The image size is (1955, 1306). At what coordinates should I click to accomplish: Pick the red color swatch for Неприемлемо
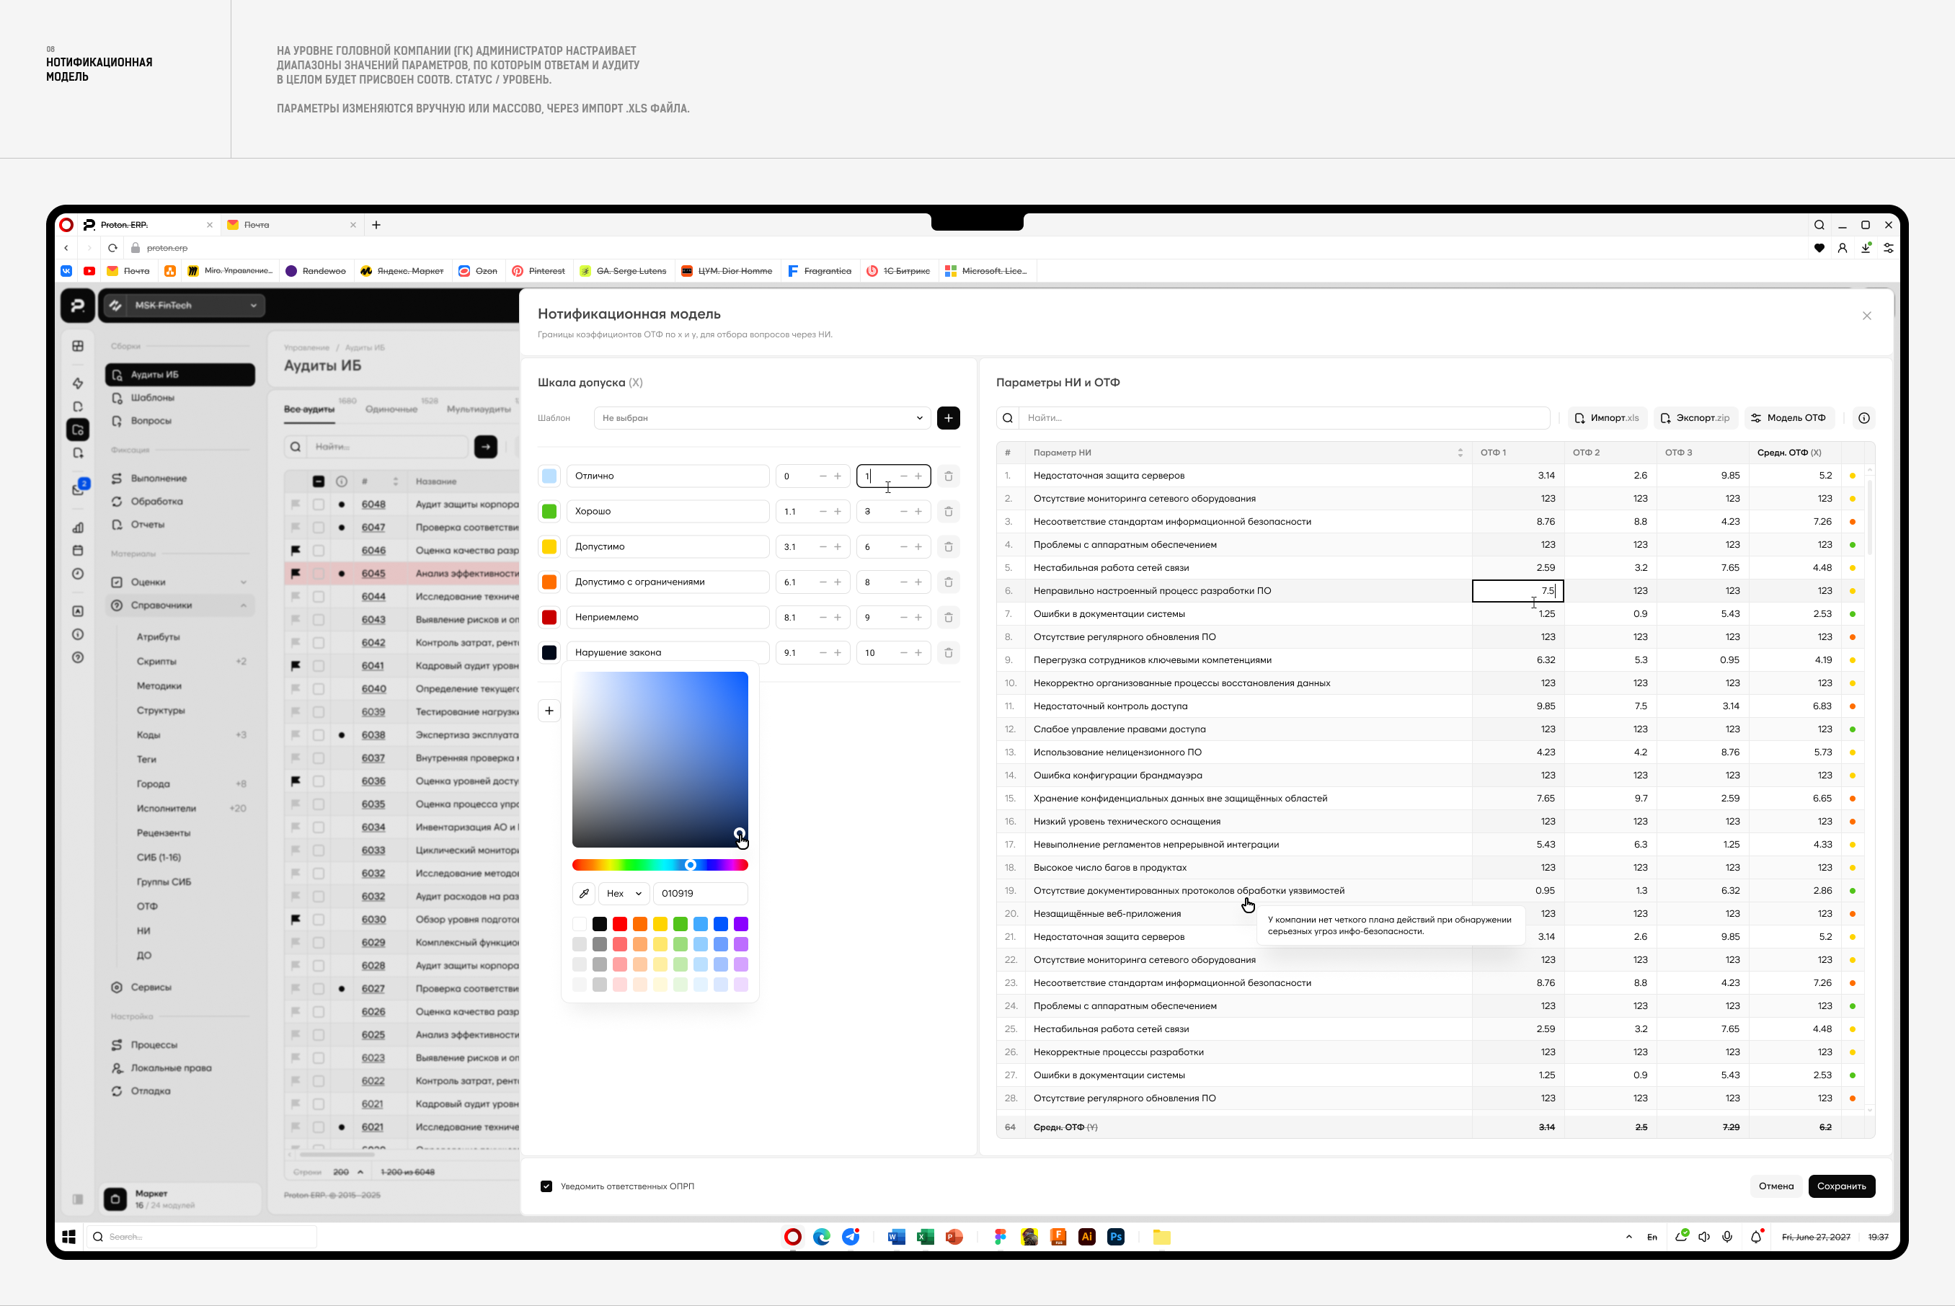tap(549, 617)
